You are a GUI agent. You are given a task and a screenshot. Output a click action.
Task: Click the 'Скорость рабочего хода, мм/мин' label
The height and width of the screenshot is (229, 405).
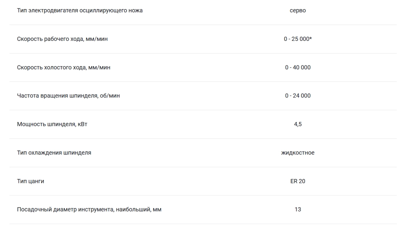[62, 39]
